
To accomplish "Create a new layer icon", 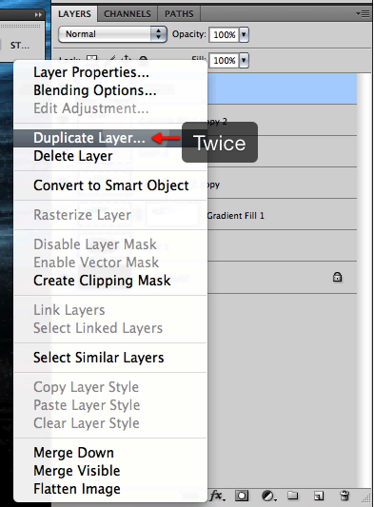I will (x=319, y=496).
